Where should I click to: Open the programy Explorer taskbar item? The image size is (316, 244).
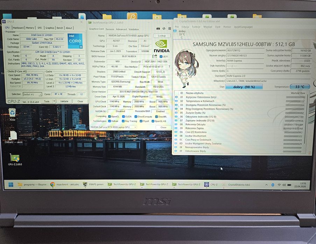(x=32, y=184)
